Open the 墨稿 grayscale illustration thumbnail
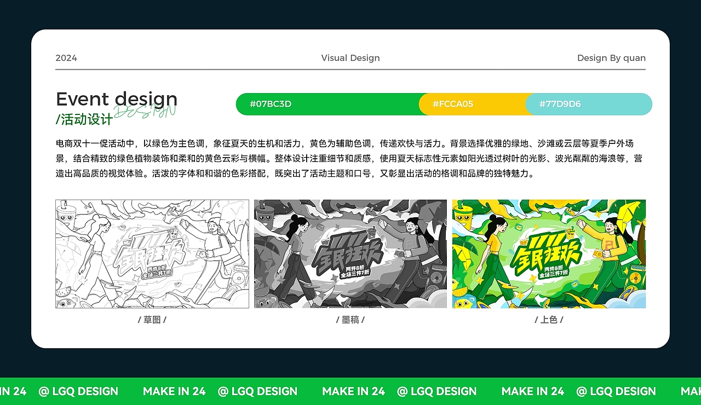 coord(350,254)
